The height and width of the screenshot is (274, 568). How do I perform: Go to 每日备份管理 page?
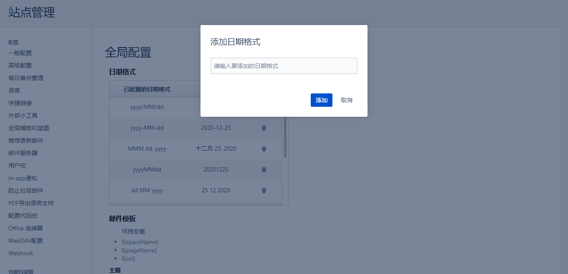tap(26, 78)
